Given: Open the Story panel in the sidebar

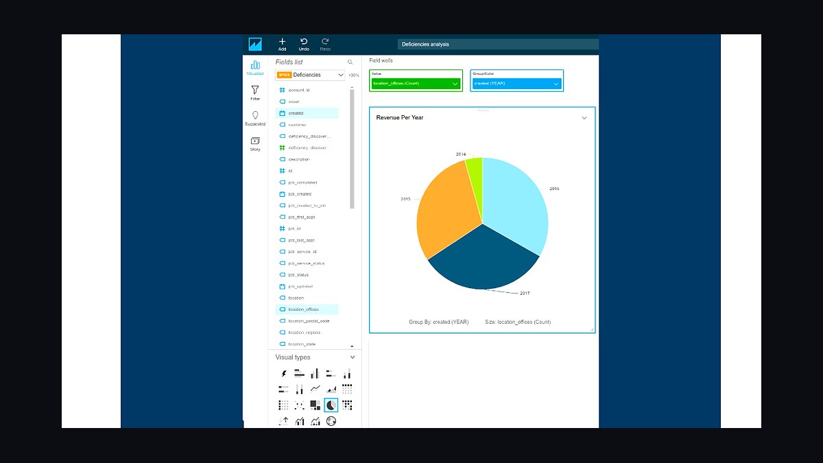Looking at the screenshot, I should [x=255, y=144].
